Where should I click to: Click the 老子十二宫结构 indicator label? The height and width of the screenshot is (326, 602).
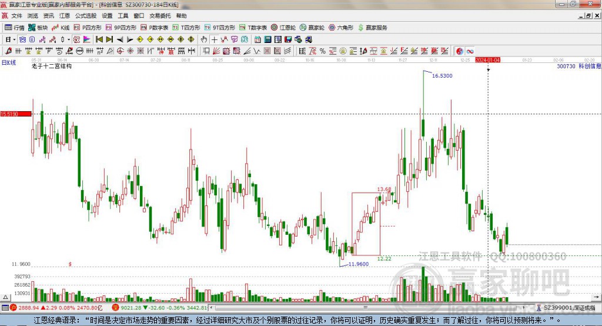[52, 66]
